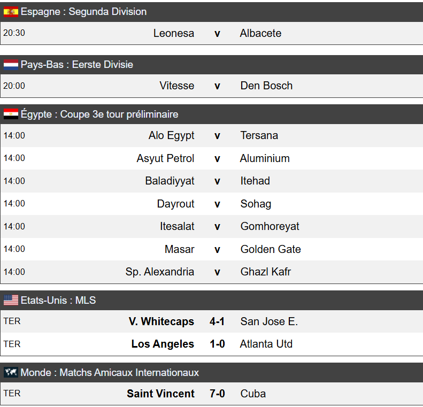Viewport: 423px width, 407px height.
Task: Click the Spain flag icon
Action: [11, 12]
